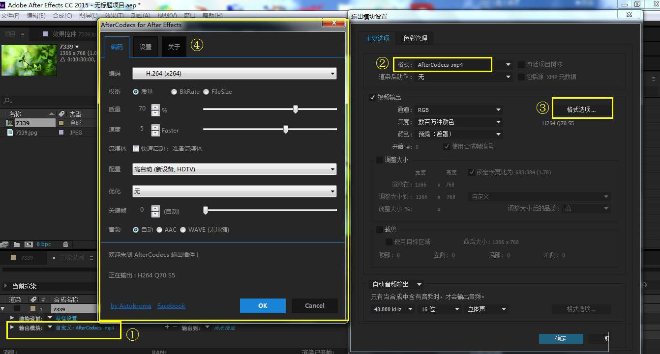660x354 pixels.
Task: Click OK in the AfterCodecs dialog
Action: (263, 305)
